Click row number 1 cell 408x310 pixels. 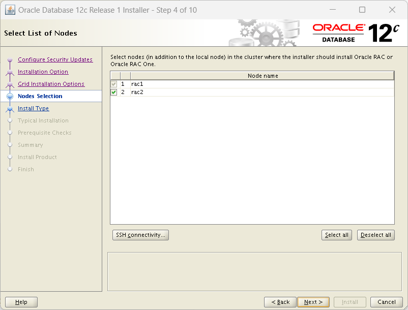coord(125,84)
